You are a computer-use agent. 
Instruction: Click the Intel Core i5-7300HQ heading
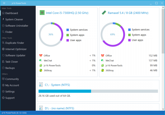[x=67, y=13]
